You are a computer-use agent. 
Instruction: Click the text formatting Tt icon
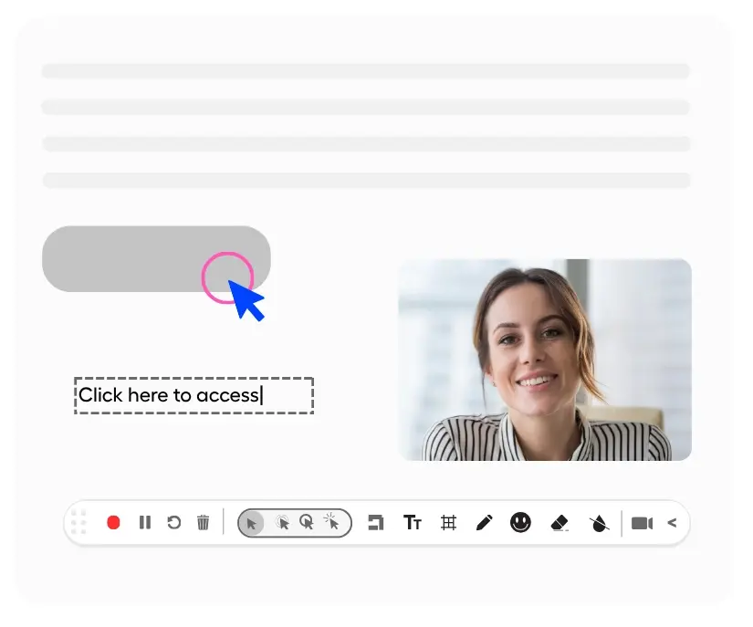(x=413, y=523)
